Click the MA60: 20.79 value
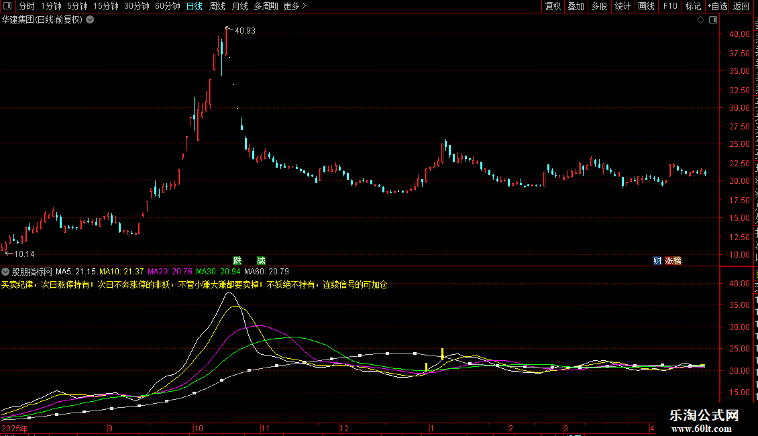 tap(266, 272)
